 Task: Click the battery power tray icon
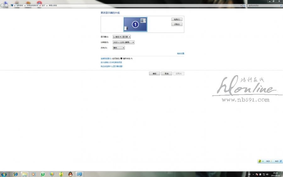point(260,174)
